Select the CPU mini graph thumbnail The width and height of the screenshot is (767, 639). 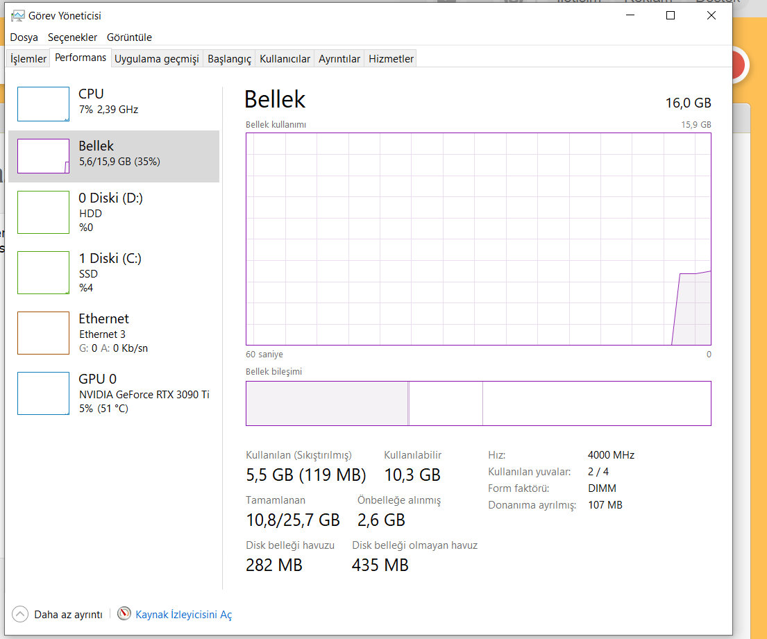pos(44,104)
